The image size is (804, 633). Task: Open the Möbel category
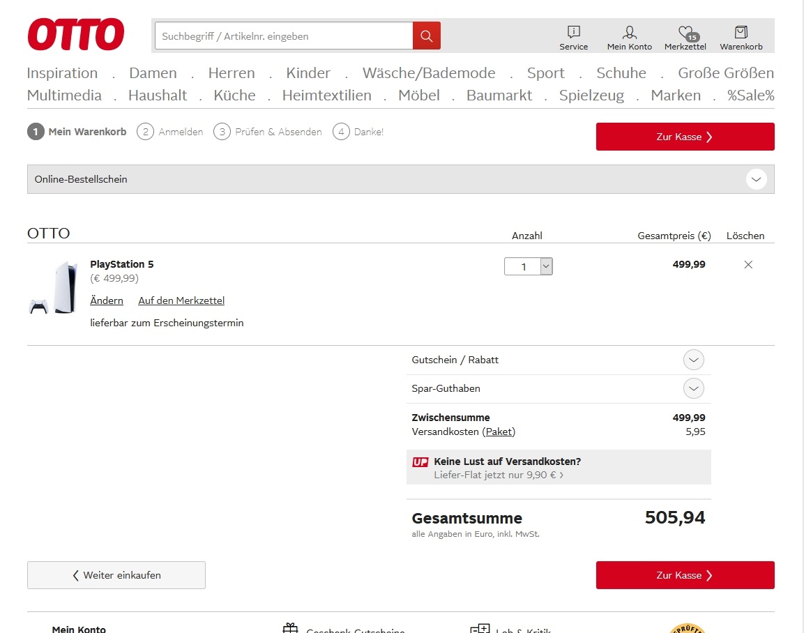click(419, 96)
